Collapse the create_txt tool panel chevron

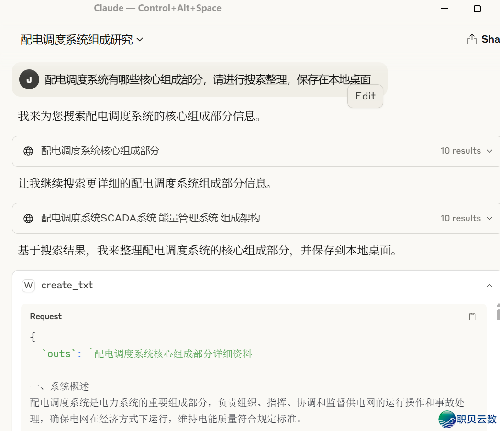pyautogui.click(x=489, y=286)
